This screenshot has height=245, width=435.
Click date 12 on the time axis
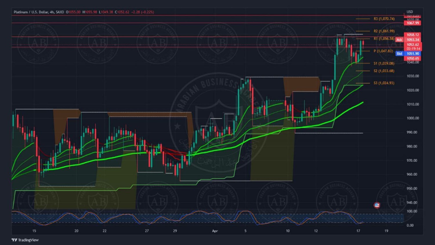(316, 231)
